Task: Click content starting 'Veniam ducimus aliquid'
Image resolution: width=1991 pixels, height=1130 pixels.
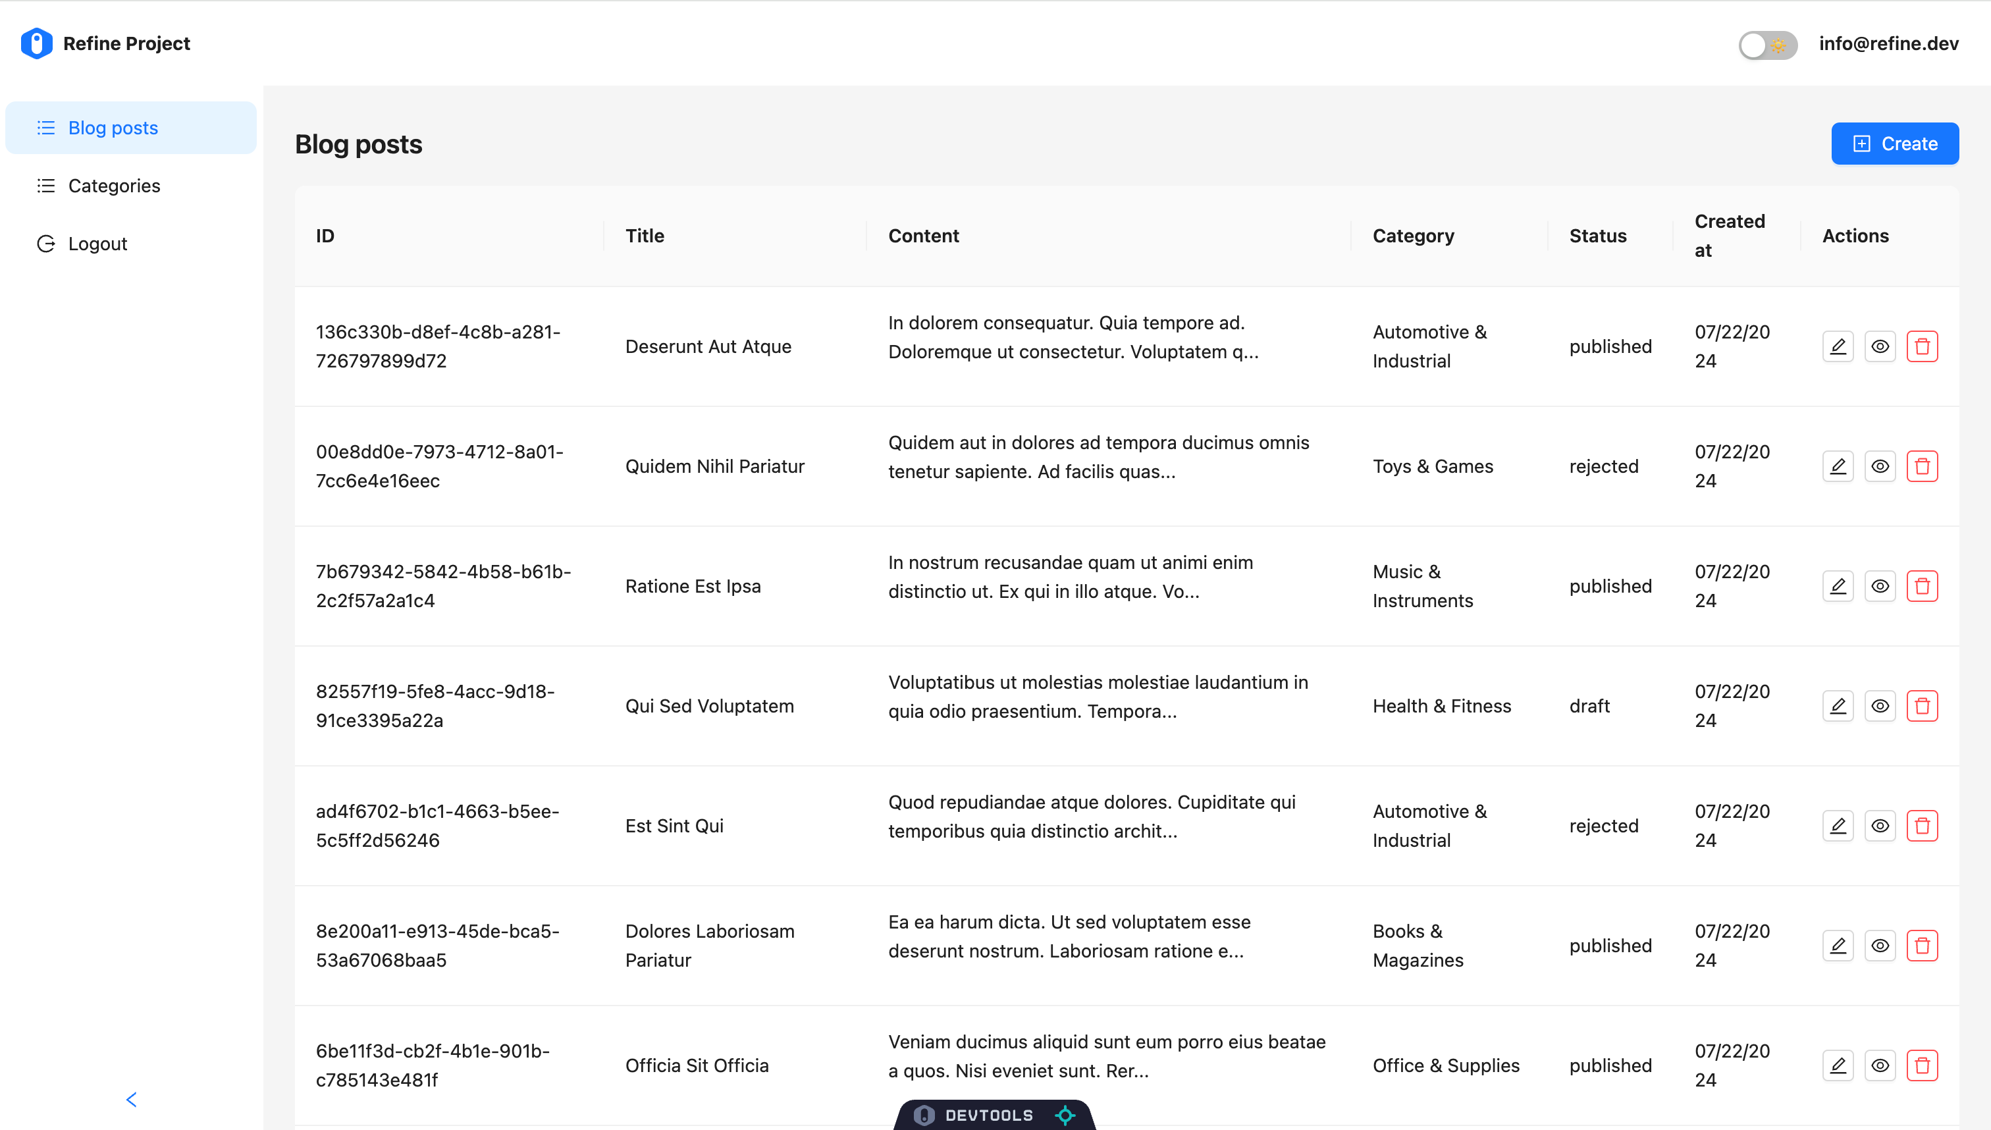Action: (x=1107, y=1056)
